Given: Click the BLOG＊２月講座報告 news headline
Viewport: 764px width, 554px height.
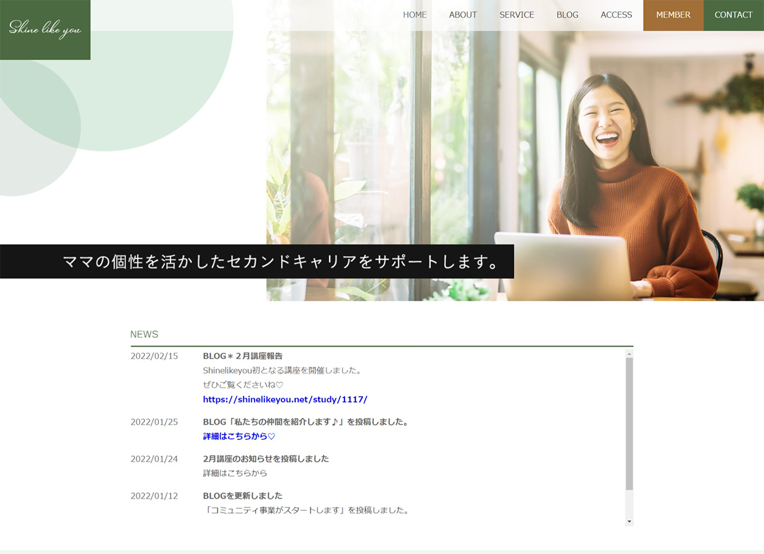Looking at the screenshot, I should pos(243,356).
